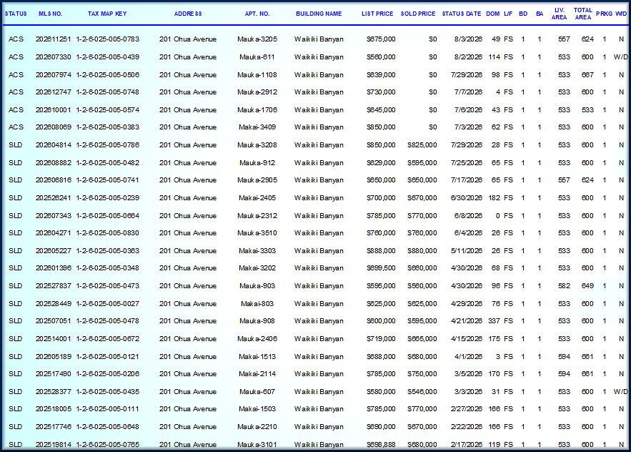Select MLS number 202610001
Viewport: 631px width, 452px height.
[x=53, y=109]
